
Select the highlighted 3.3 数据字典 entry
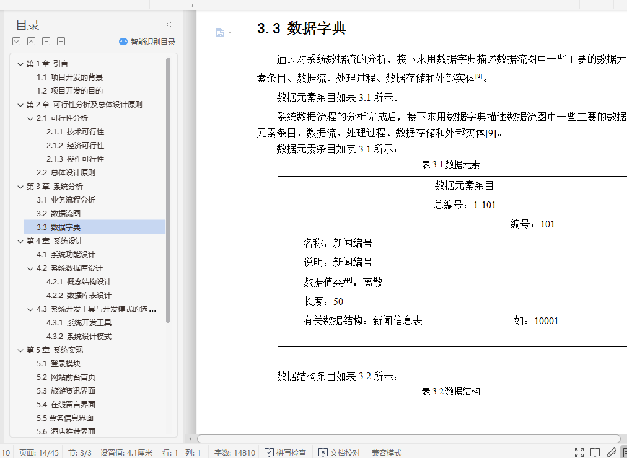(x=95, y=227)
